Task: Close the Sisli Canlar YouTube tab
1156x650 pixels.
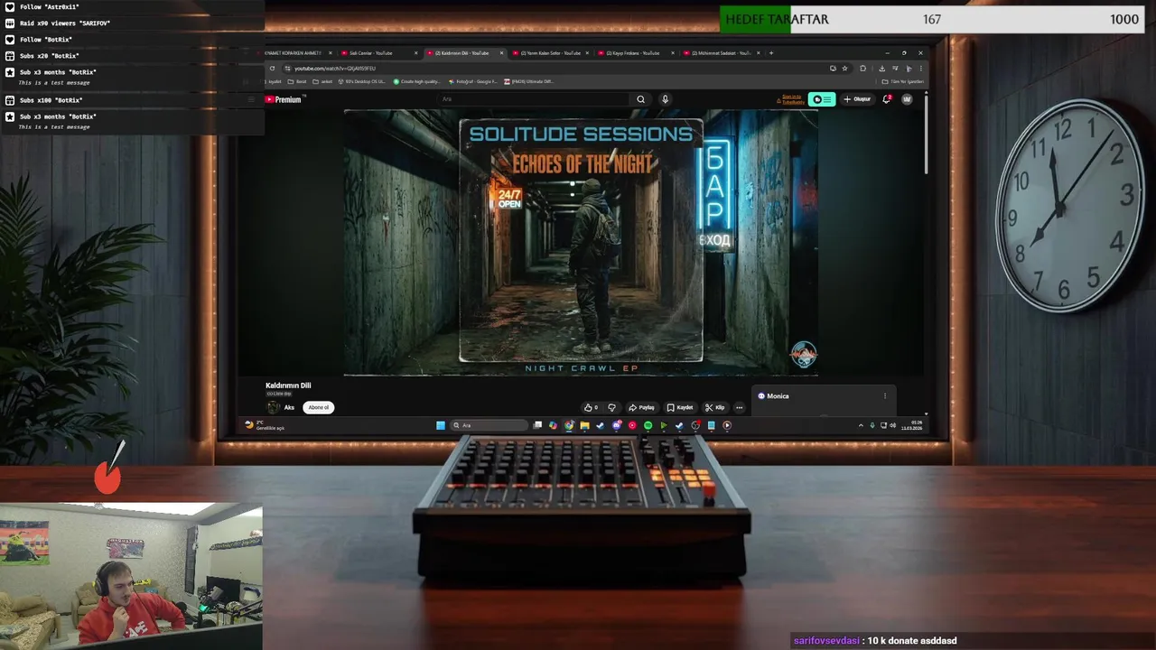Action: (416, 53)
